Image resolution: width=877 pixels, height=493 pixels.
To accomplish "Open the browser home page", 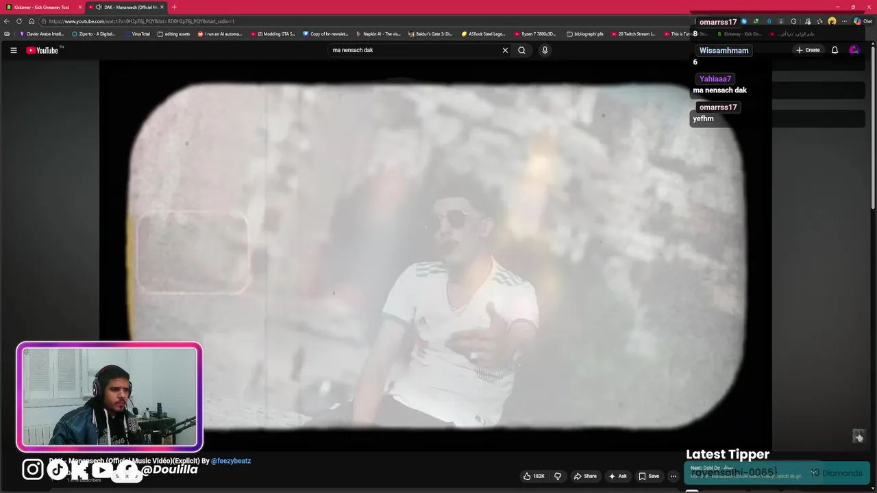I will point(32,21).
